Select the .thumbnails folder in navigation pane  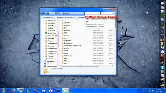(52, 21)
